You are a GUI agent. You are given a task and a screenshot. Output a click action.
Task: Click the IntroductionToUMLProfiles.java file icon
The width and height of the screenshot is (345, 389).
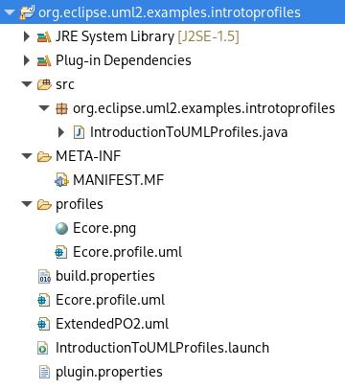79,132
